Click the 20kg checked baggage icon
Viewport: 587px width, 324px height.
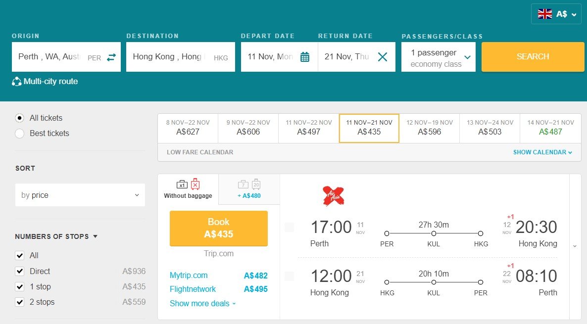[256, 184]
